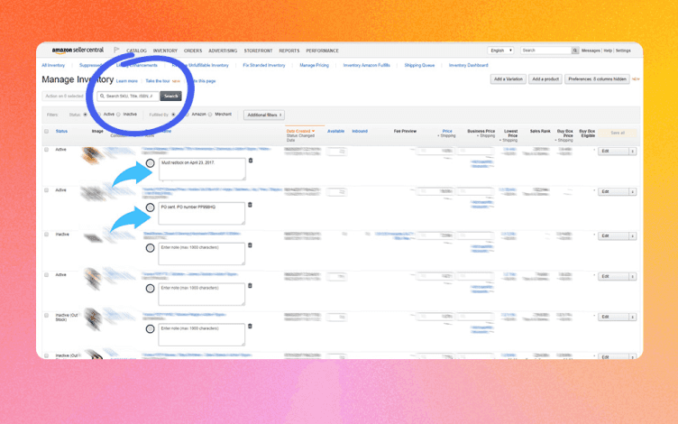This screenshot has width=678, height=424.
Task: Open the STOREFRONT menu
Action: 258,51
